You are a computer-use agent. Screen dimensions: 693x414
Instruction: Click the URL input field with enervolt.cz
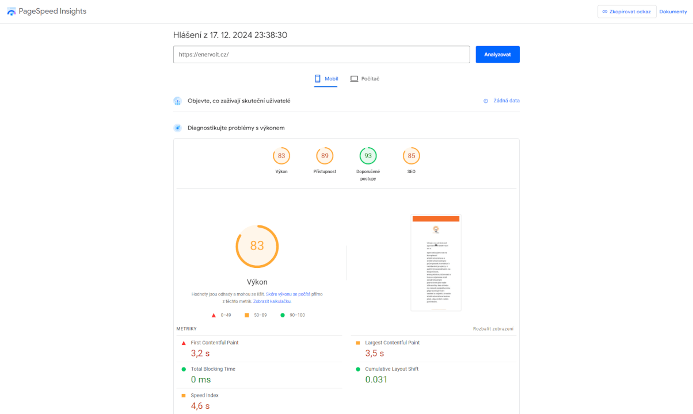point(322,55)
